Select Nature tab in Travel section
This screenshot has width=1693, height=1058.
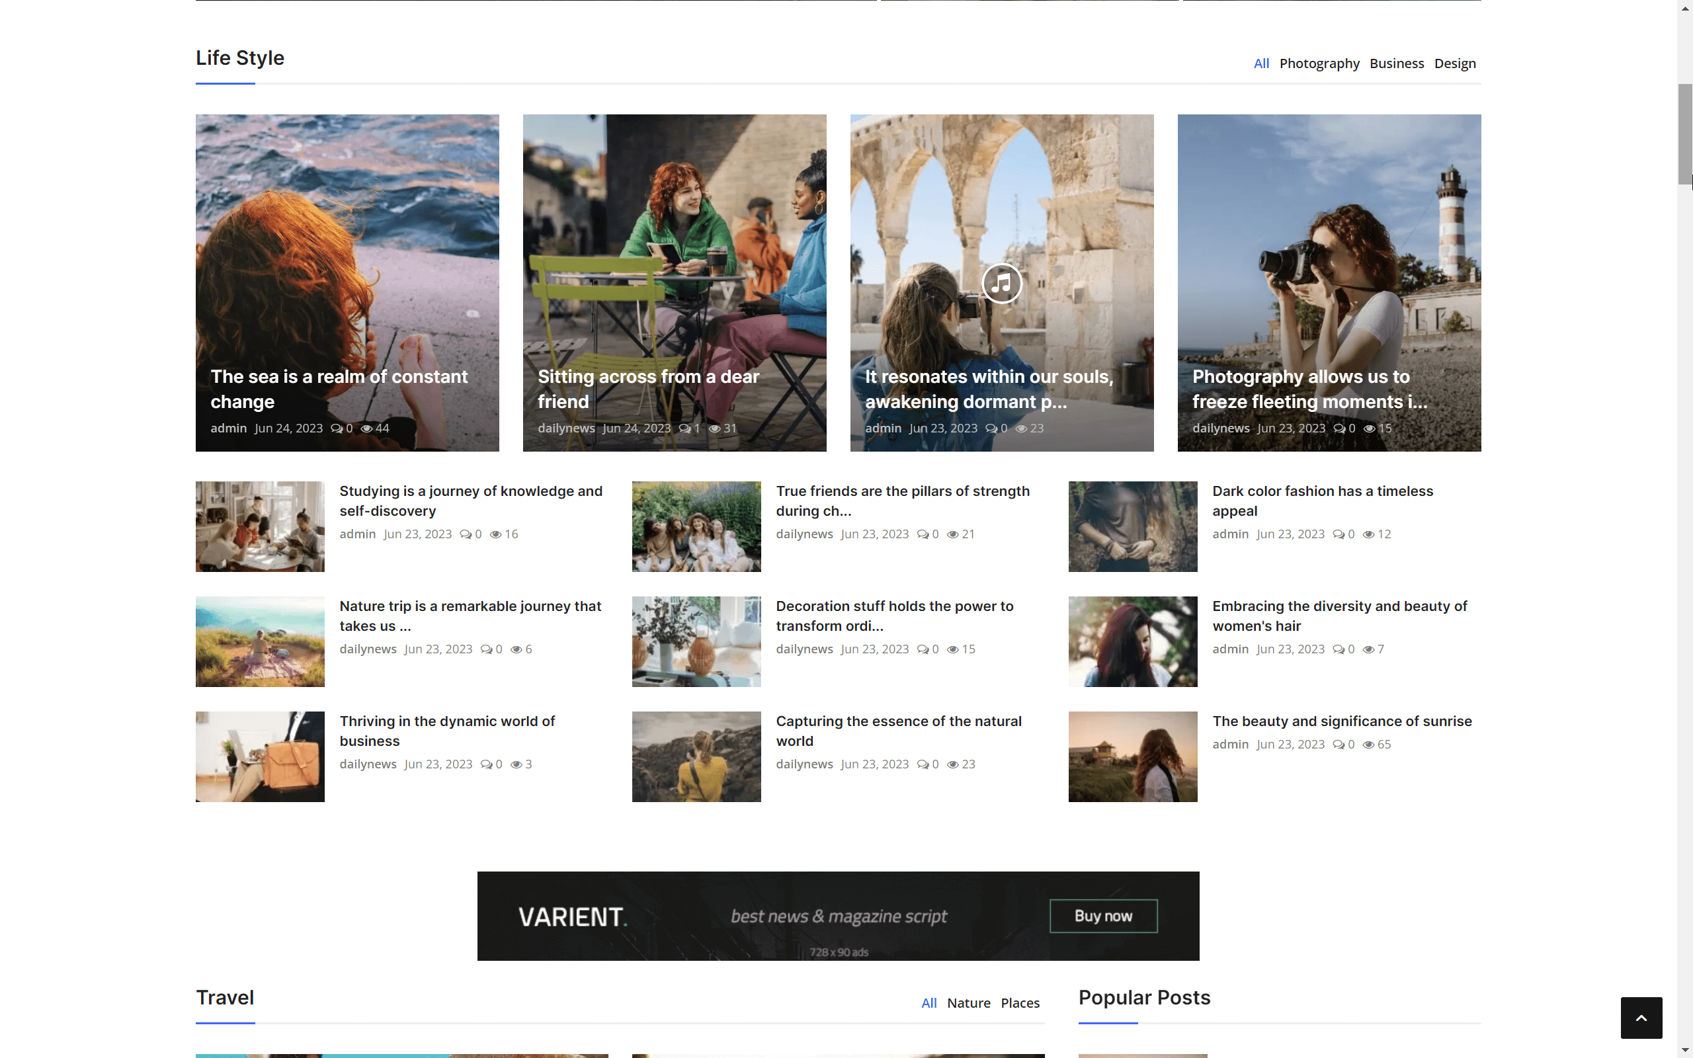[x=968, y=1003]
